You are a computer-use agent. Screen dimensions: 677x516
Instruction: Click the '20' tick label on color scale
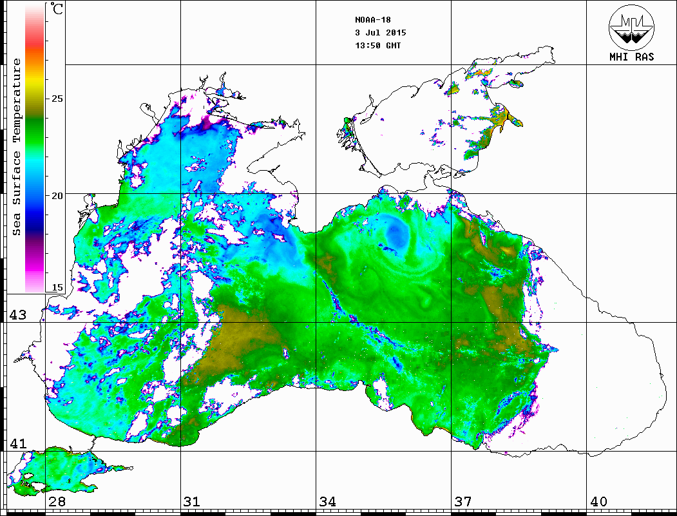[57, 196]
